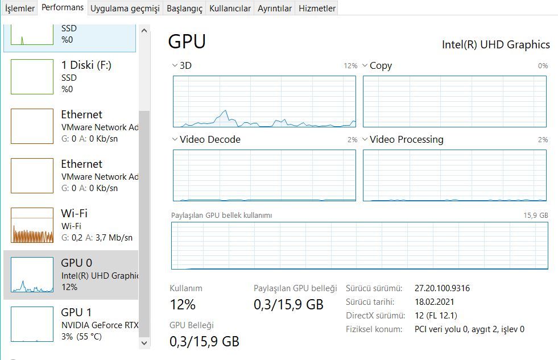558x360 pixels.
Task: Switch to the İşlemler tab
Action: pos(20,9)
